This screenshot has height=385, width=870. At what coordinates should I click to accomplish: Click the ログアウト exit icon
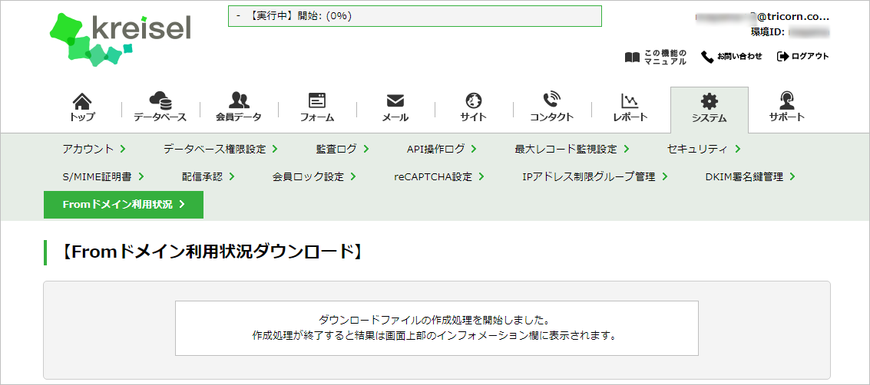782,56
